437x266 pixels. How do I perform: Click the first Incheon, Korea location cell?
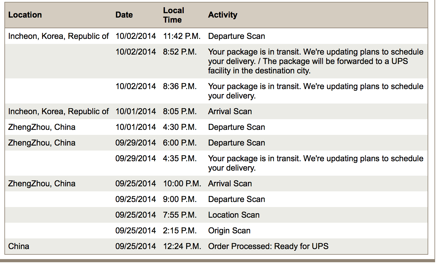[x=59, y=36]
